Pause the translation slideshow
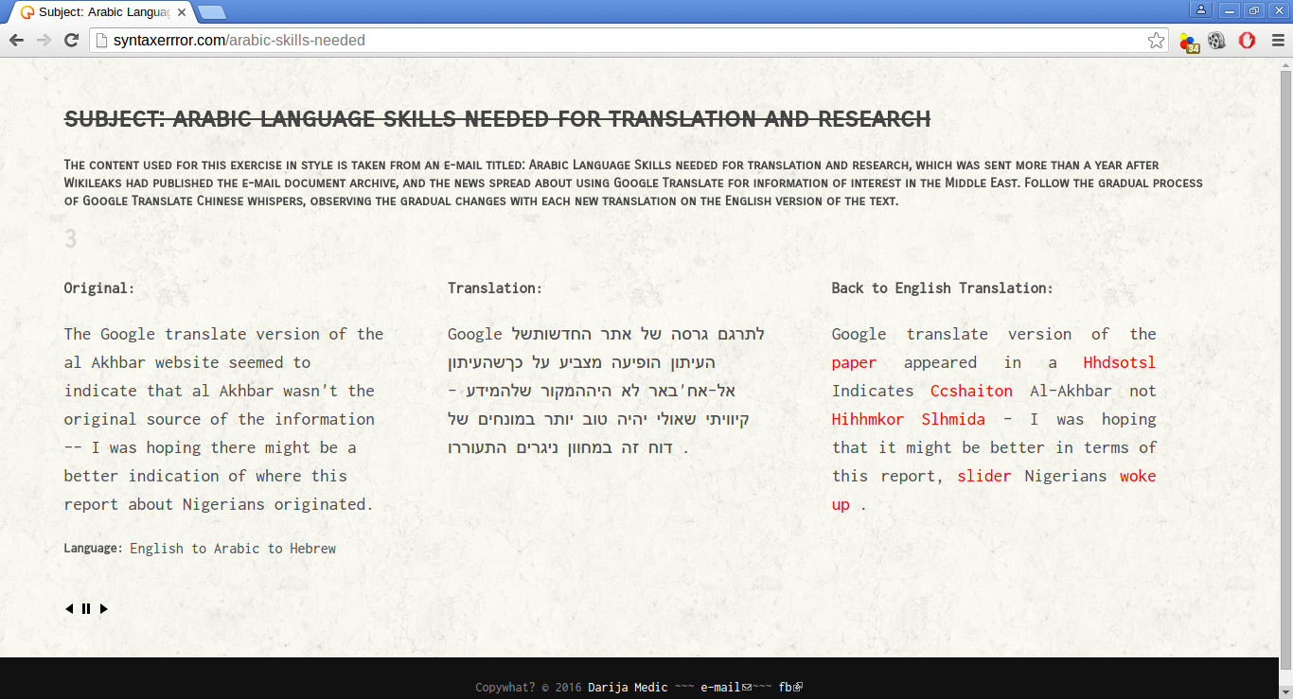The image size is (1293, 699). click(86, 609)
